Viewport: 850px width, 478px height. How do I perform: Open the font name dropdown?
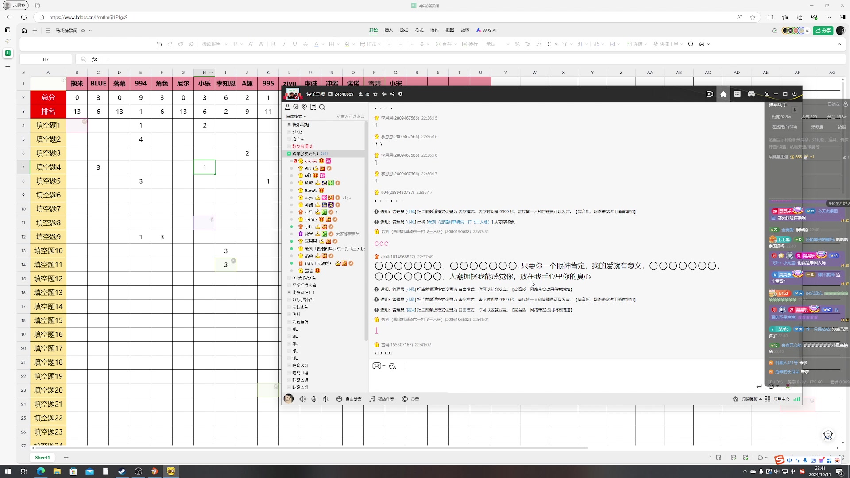tap(214, 44)
